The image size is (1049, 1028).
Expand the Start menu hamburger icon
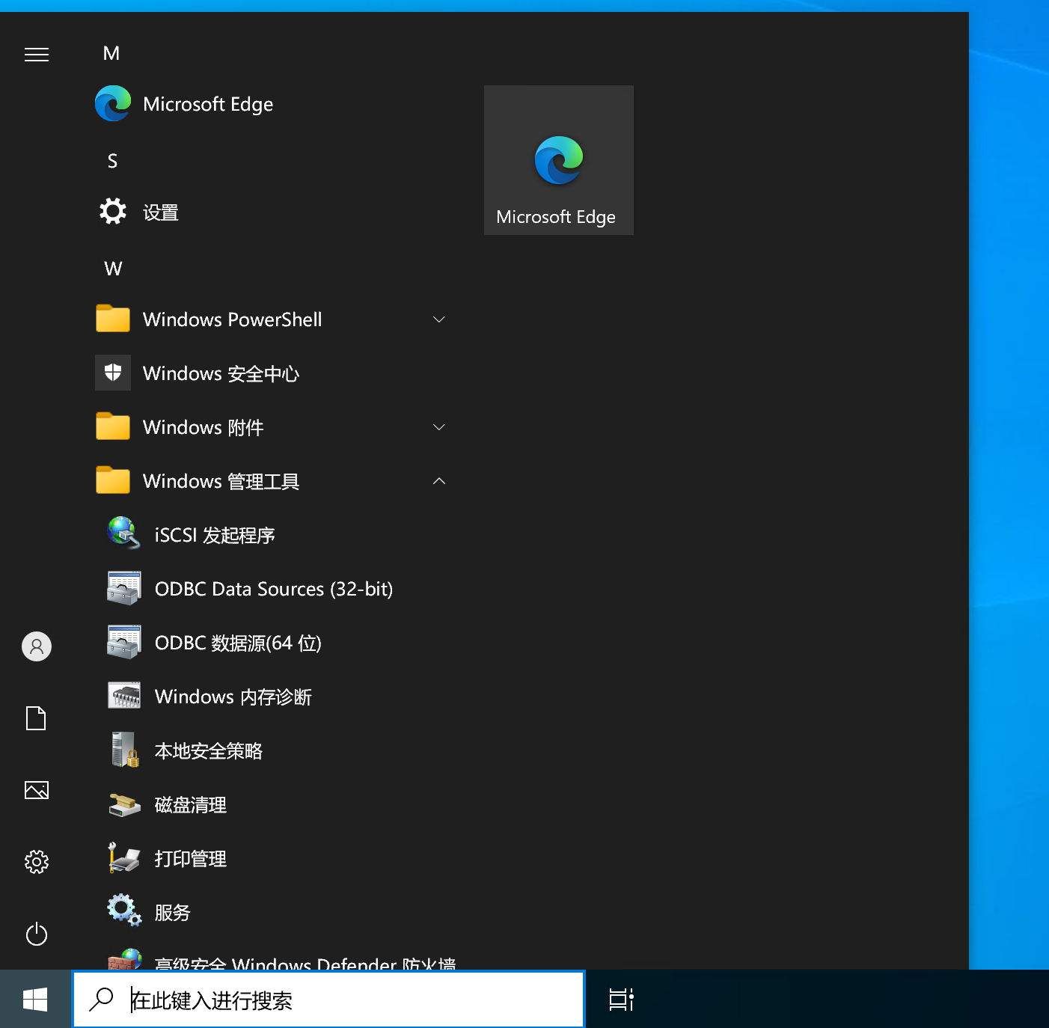click(x=36, y=55)
